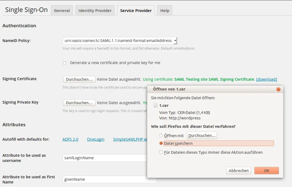Open the Help tab
292x187 pixels.
click(x=165, y=10)
